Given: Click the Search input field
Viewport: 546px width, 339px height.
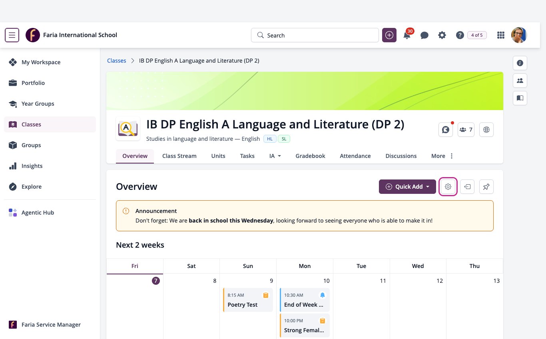Looking at the screenshot, I should click(x=315, y=35).
